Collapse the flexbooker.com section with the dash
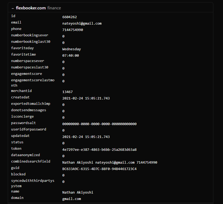223x204 pixels. coord(13,8)
